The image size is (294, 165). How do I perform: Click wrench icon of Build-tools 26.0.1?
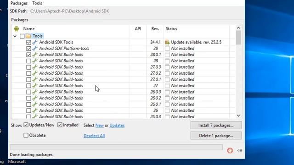[35, 104]
